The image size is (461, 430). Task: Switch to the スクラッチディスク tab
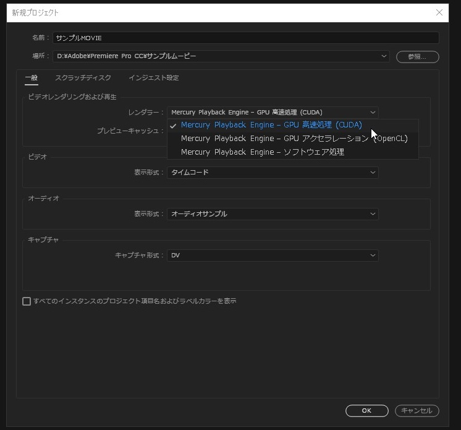(x=83, y=78)
